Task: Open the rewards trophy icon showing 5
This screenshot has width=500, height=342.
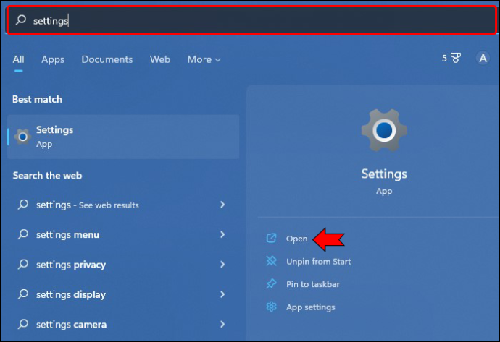Action: 451,58
